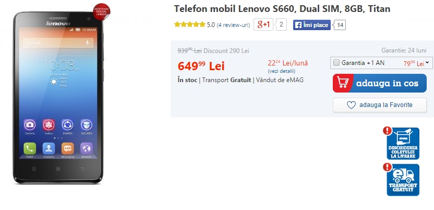434x210 pixels.
Task: Open vezi detalii installment link
Action: tap(282, 71)
